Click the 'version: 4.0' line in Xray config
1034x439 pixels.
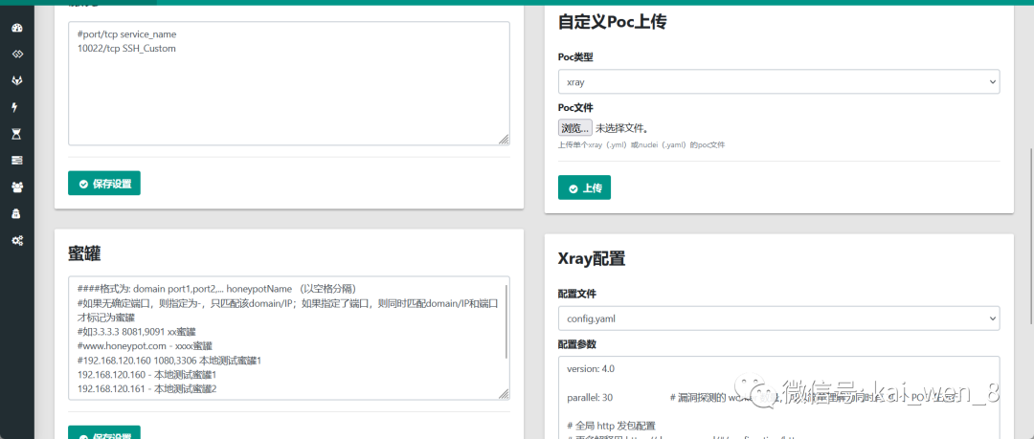tap(591, 368)
